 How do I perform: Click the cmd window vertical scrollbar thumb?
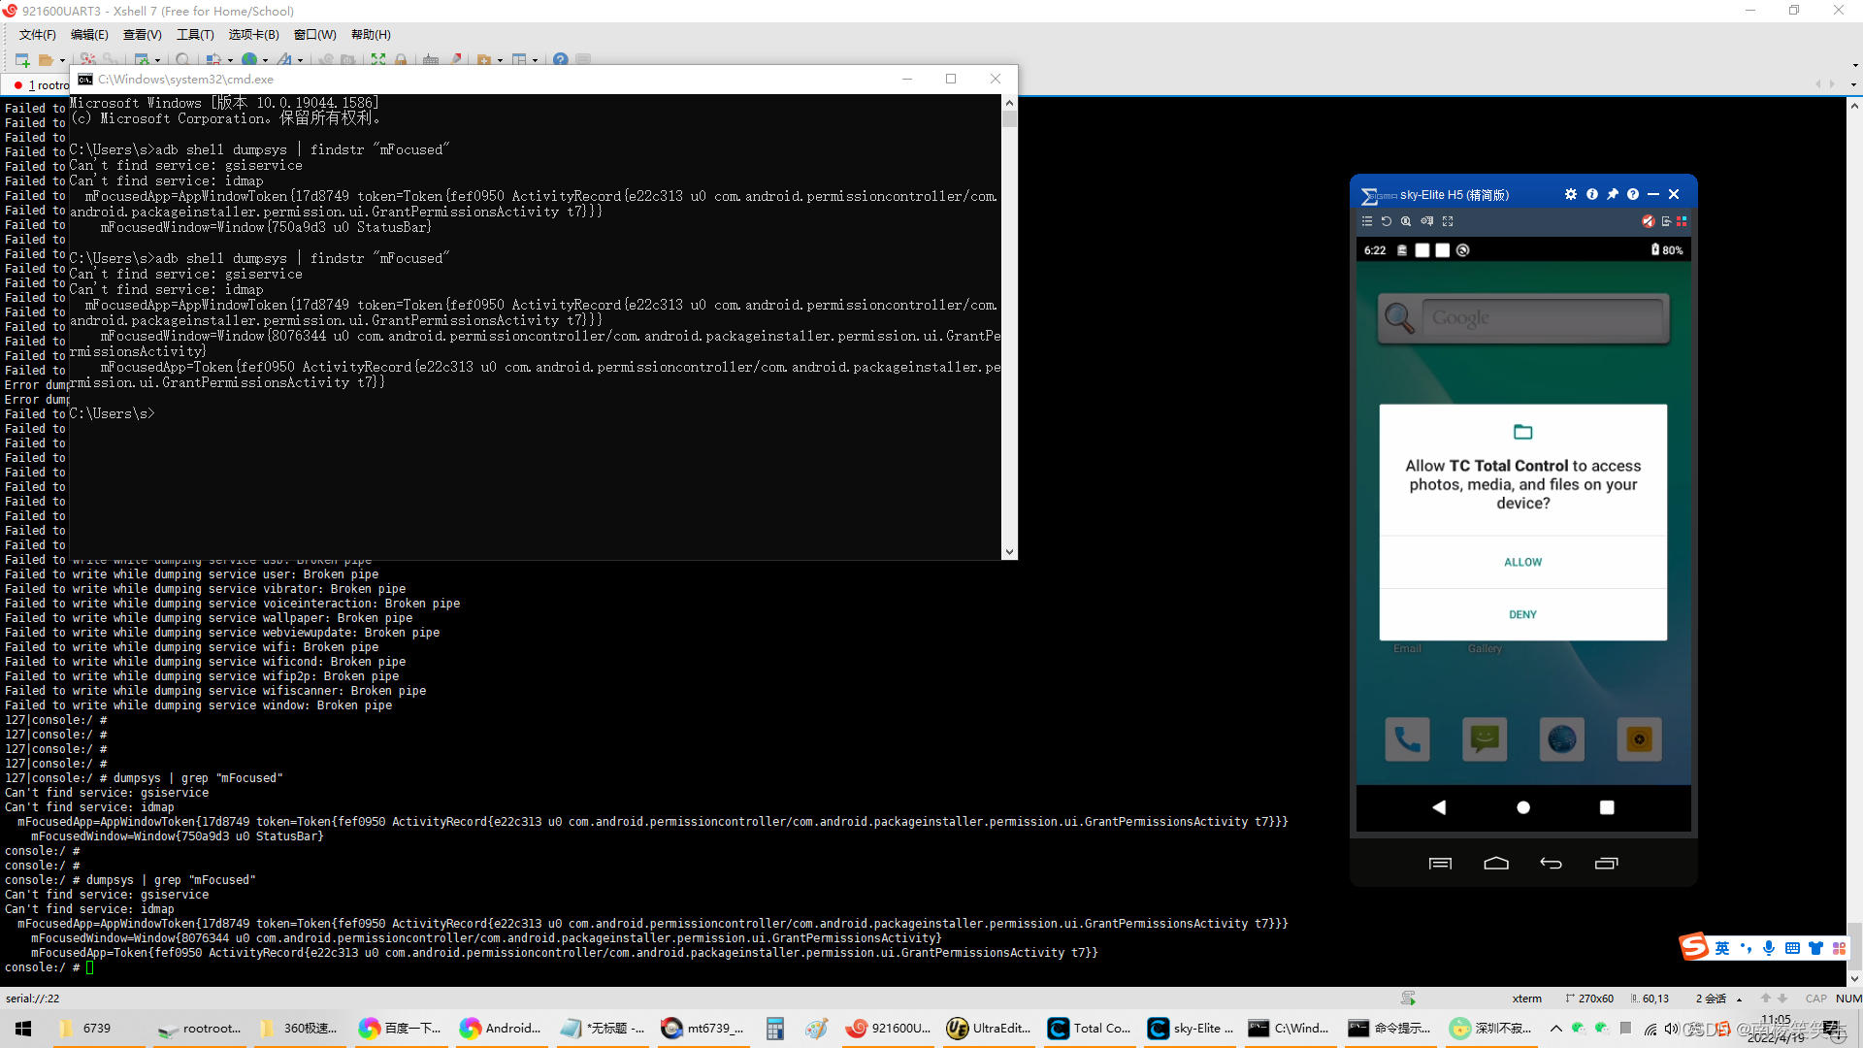tap(1009, 119)
